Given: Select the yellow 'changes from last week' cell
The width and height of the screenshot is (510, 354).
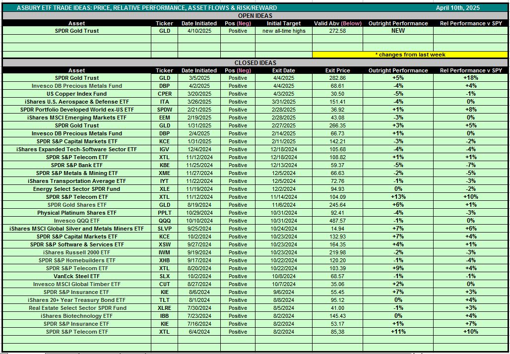Looking at the screenshot, I should (410, 55).
